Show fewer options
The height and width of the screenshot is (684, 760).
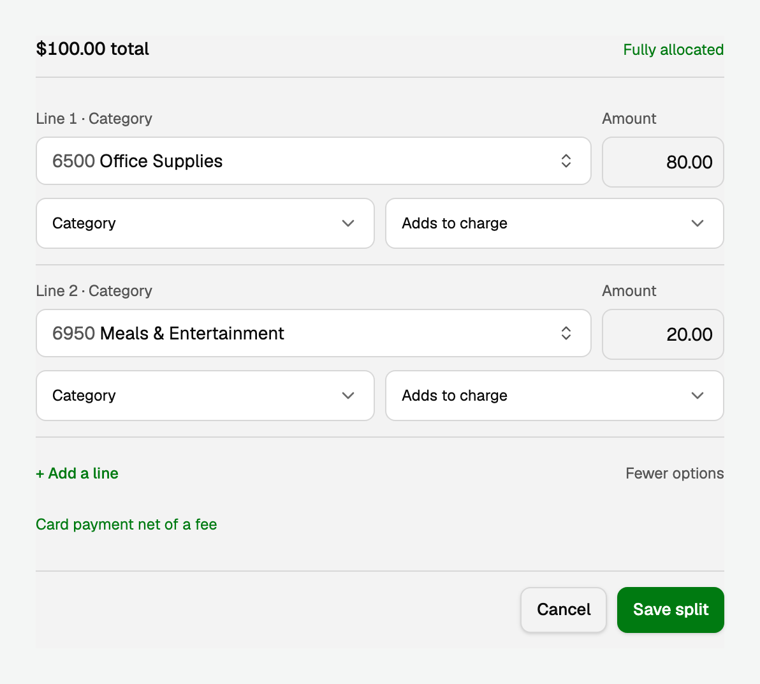point(675,473)
